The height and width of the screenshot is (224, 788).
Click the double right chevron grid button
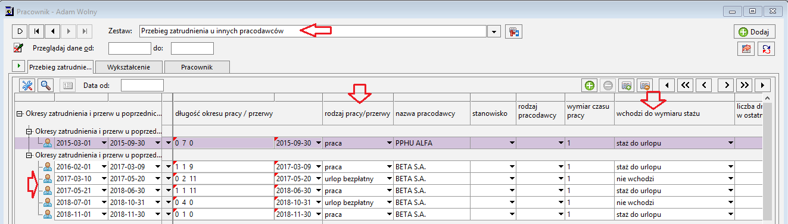tap(745, 86)
